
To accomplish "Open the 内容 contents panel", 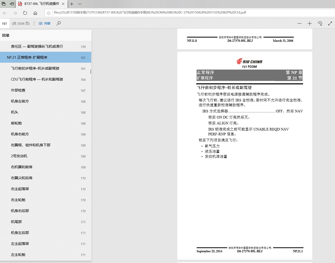I will coord(44,23).
